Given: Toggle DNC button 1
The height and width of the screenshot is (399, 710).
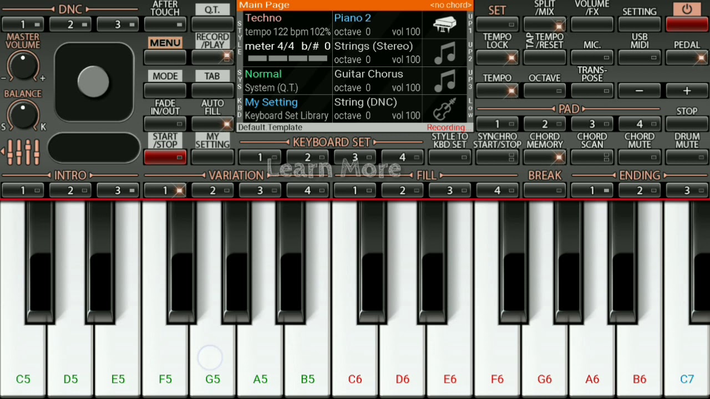Looking at the screenshot, I should tap(23, 24).
